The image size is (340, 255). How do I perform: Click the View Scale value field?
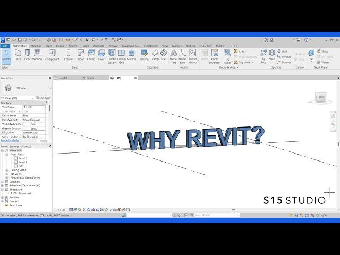click(x=34, y=107)
